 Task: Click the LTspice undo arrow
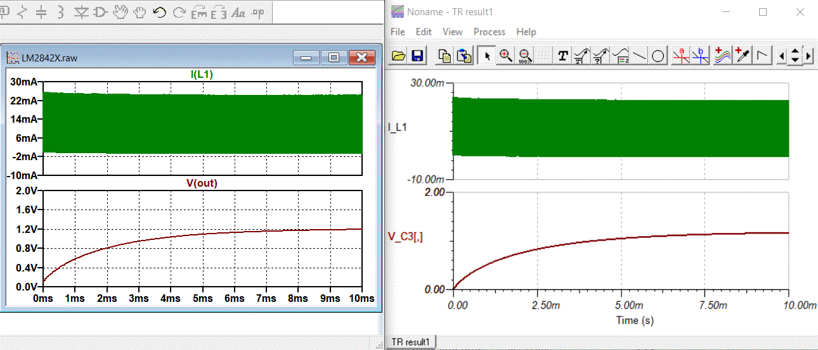point(159,12)
